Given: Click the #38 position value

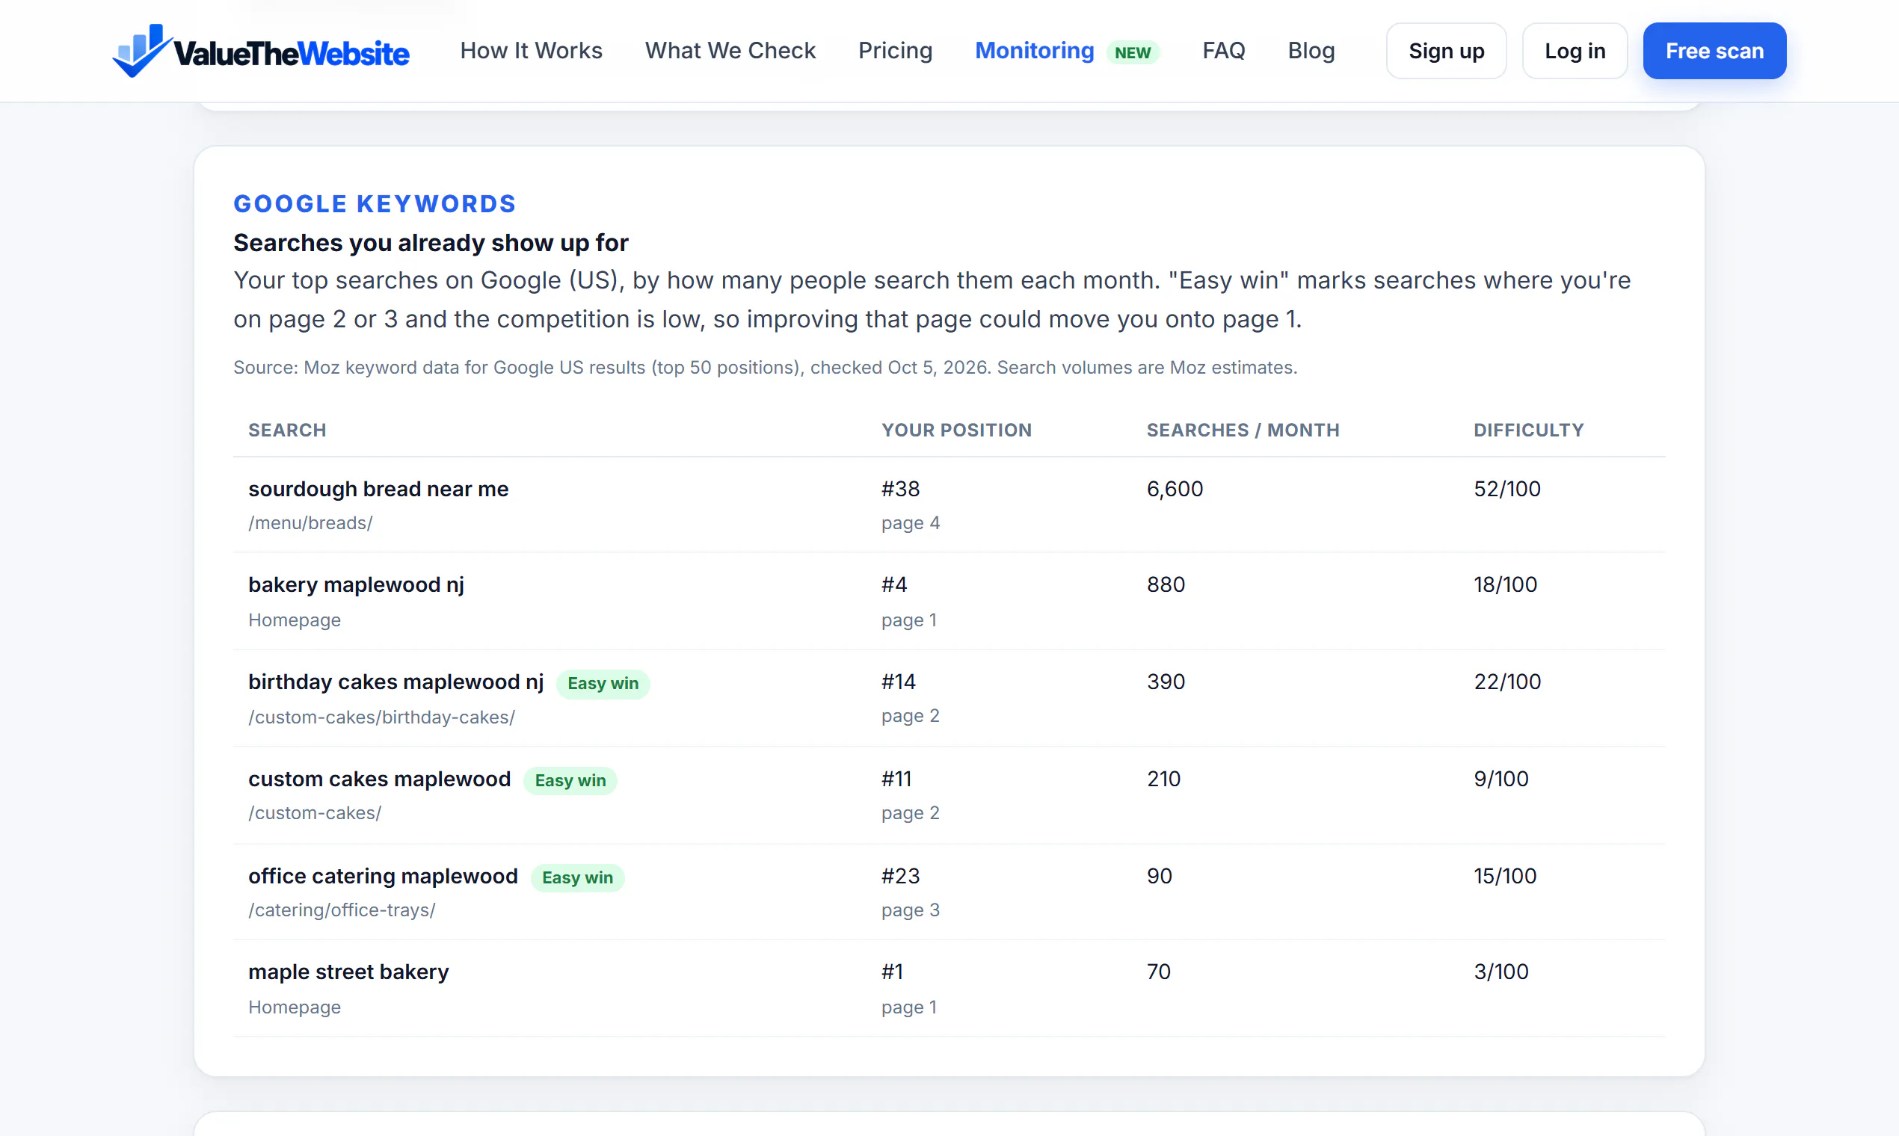Looking at the screenshot, I should click(900, 488).
